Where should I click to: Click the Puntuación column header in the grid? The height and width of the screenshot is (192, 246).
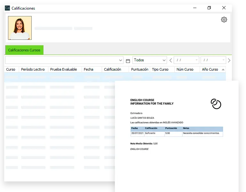click(x=139, y=69)
